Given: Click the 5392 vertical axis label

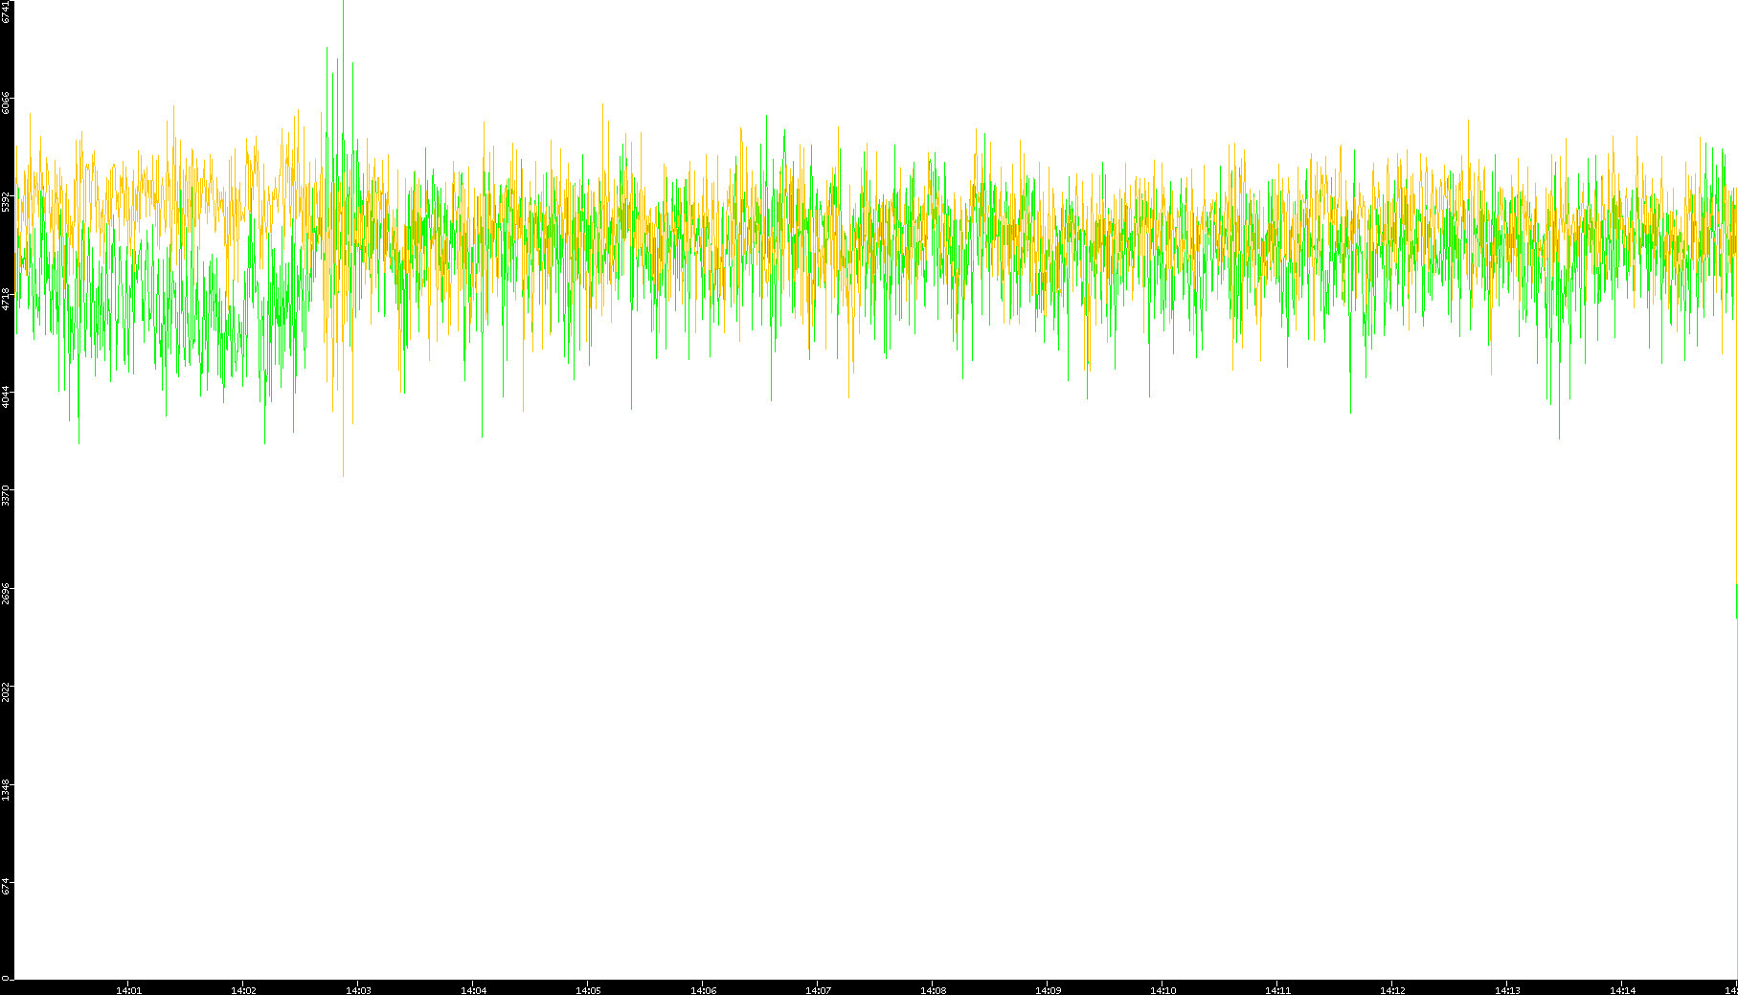Looking at the screenshot, I should 7,201.
